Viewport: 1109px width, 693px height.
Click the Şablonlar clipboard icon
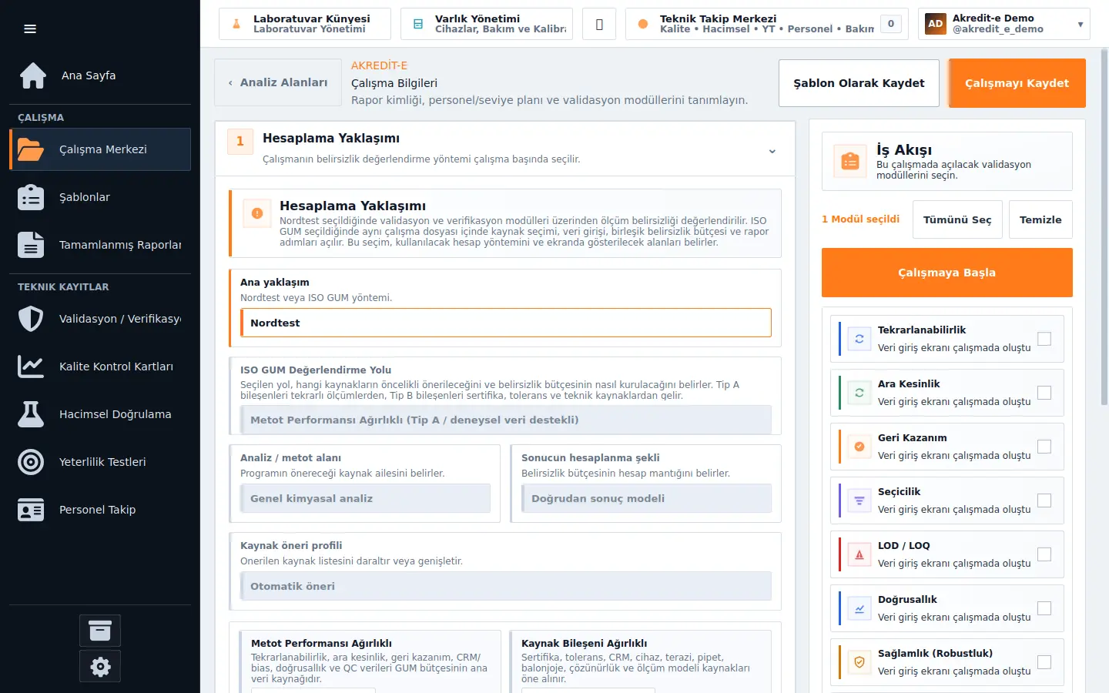(x=31, y=197)
